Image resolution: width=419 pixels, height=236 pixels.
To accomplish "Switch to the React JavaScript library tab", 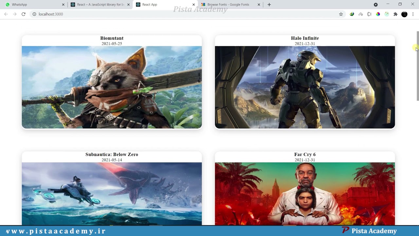I will 100,5.
